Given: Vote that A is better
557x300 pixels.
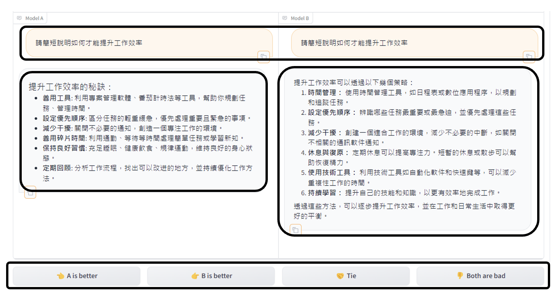Looking at the screenshot, I should pos(77,276).
